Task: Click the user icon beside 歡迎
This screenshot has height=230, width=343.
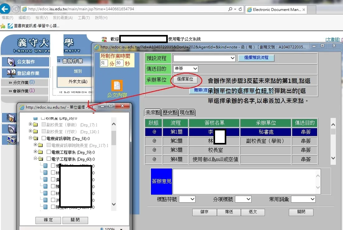Action: [x=104, y=39]
